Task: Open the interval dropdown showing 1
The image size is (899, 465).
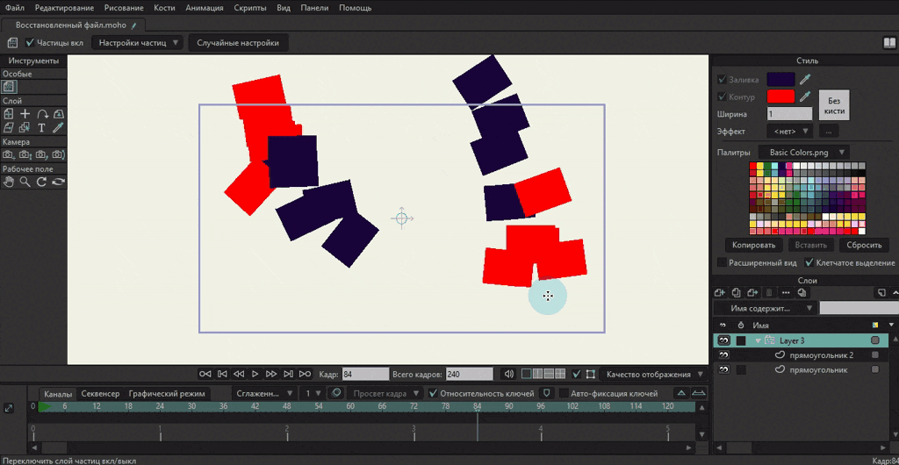Action: click(313, 393)
